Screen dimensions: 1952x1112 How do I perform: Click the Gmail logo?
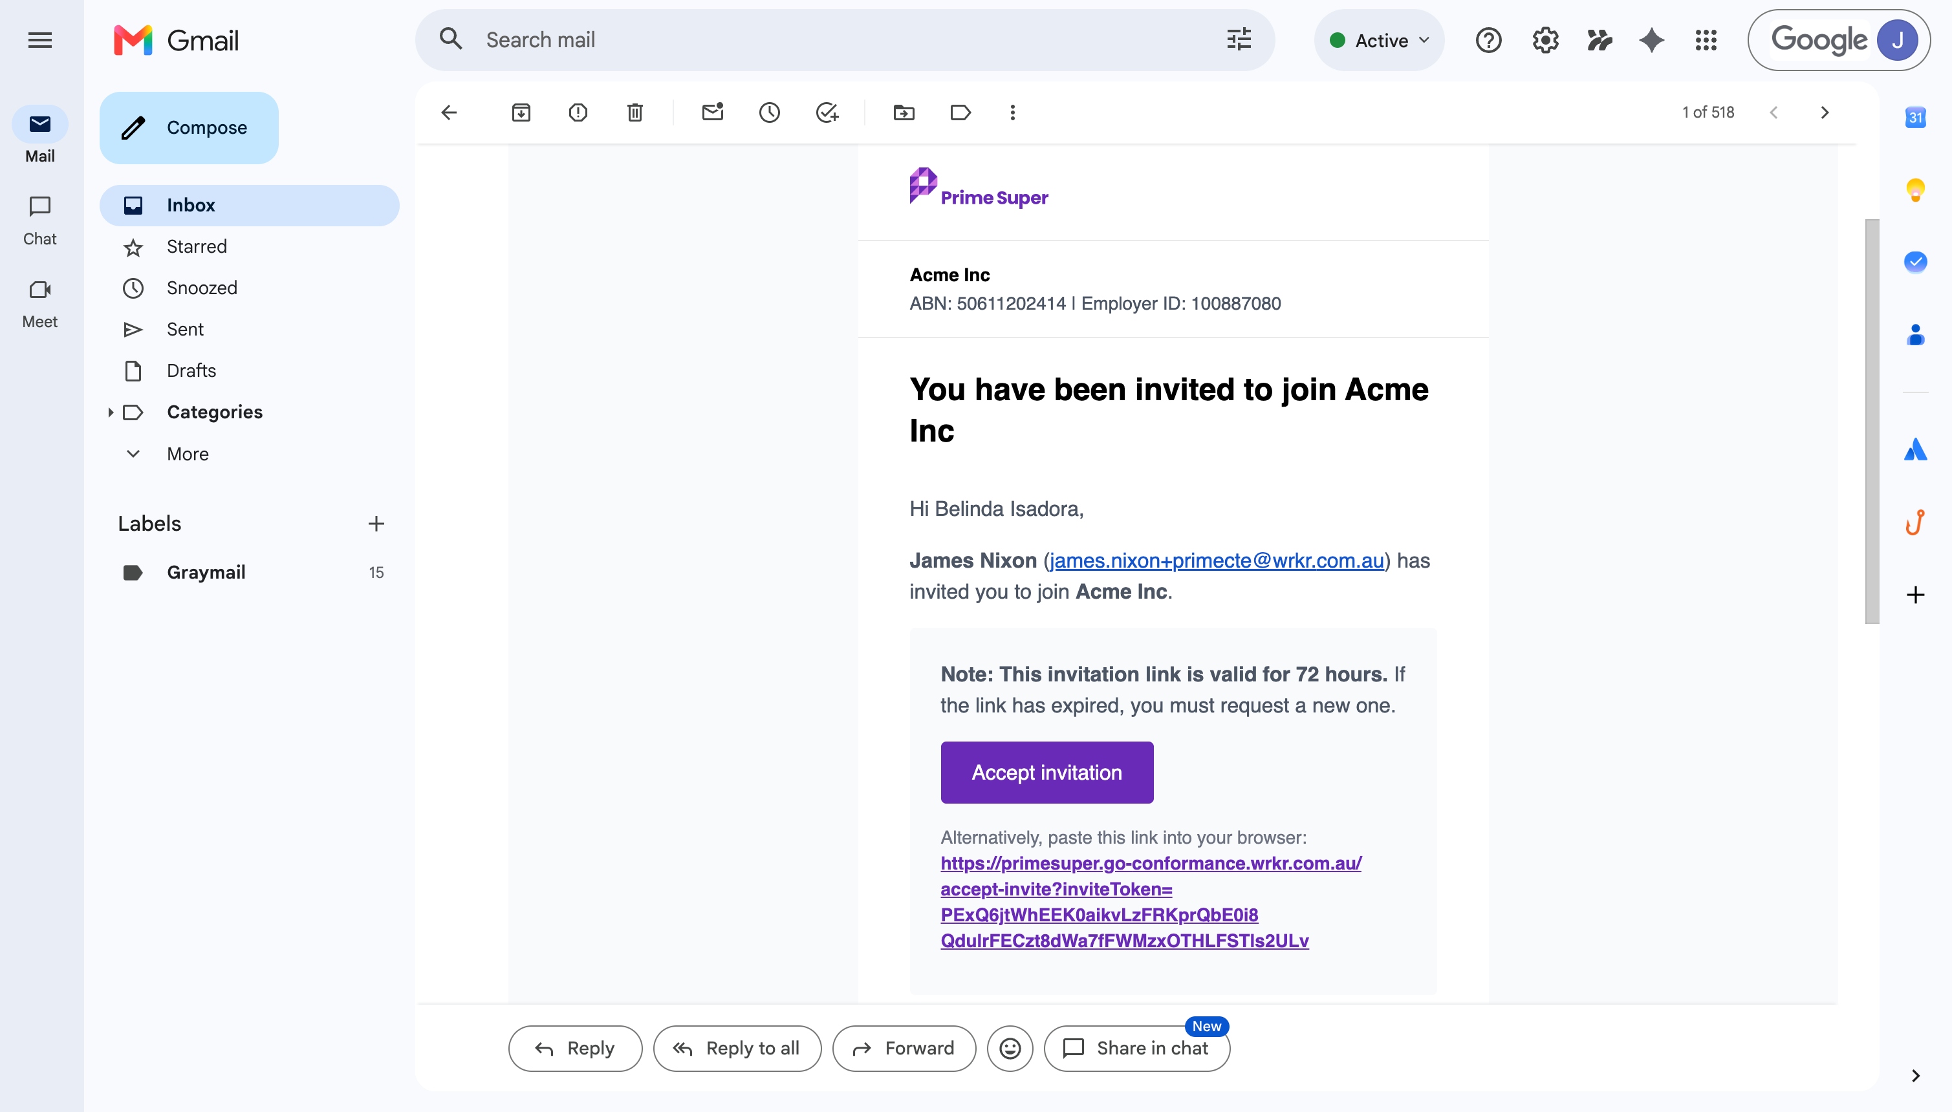click(x=177, y=41)
